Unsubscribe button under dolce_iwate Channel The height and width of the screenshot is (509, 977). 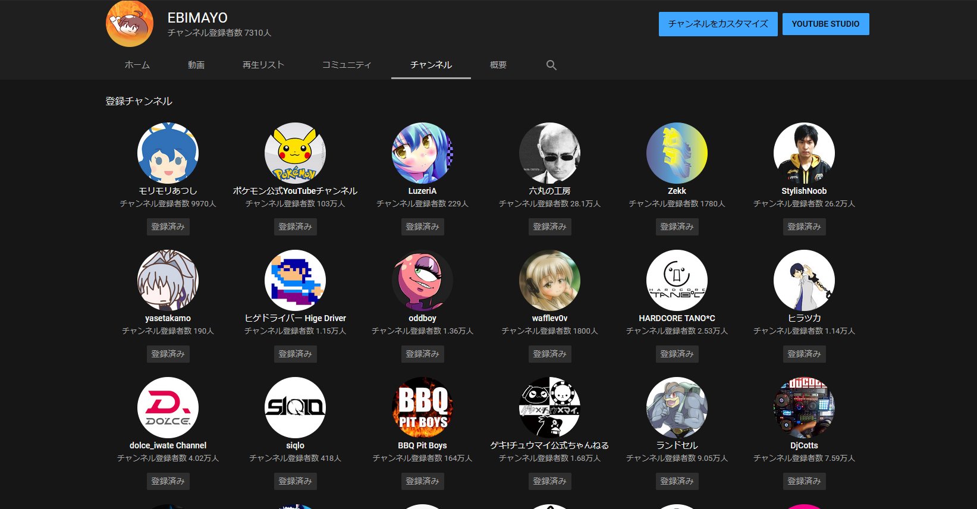pos(168,481)
